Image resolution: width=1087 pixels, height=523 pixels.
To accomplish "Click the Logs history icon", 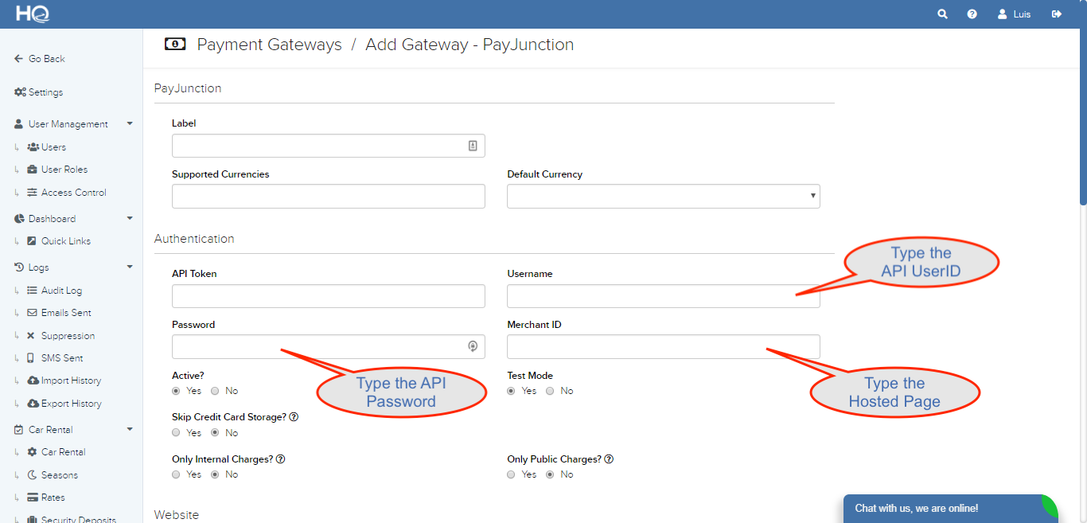I will 19,267.
